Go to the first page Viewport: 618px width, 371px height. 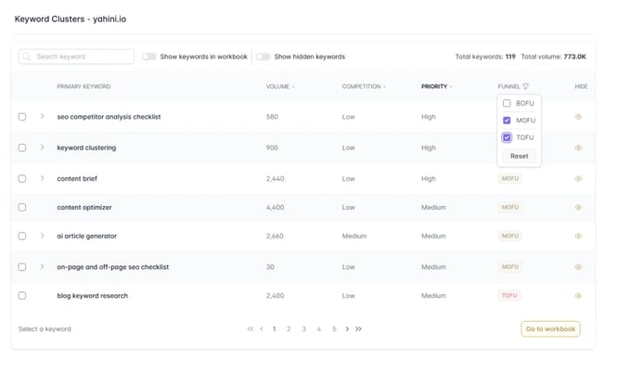pyautogui.click(x=251, y=329)
